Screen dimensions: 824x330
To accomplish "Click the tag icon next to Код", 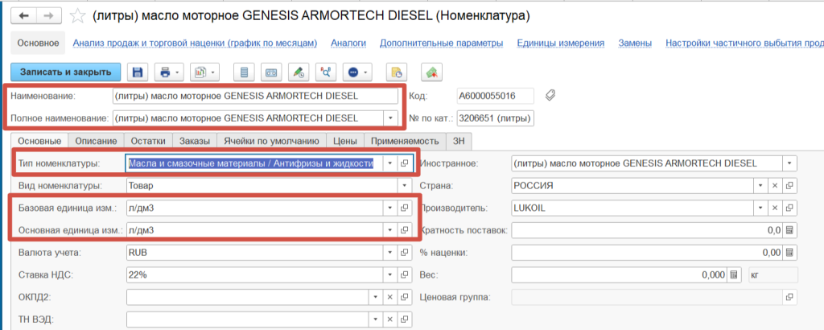I will 550,96.
